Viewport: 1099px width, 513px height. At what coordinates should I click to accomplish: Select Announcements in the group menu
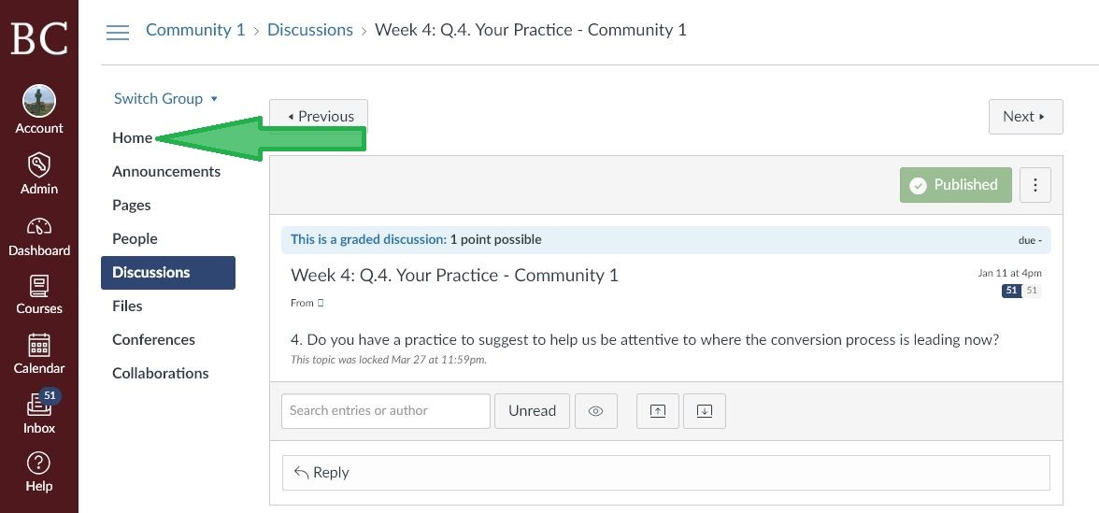point(166,172)
